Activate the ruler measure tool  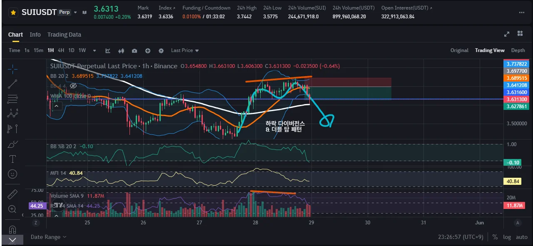point(12,194)
